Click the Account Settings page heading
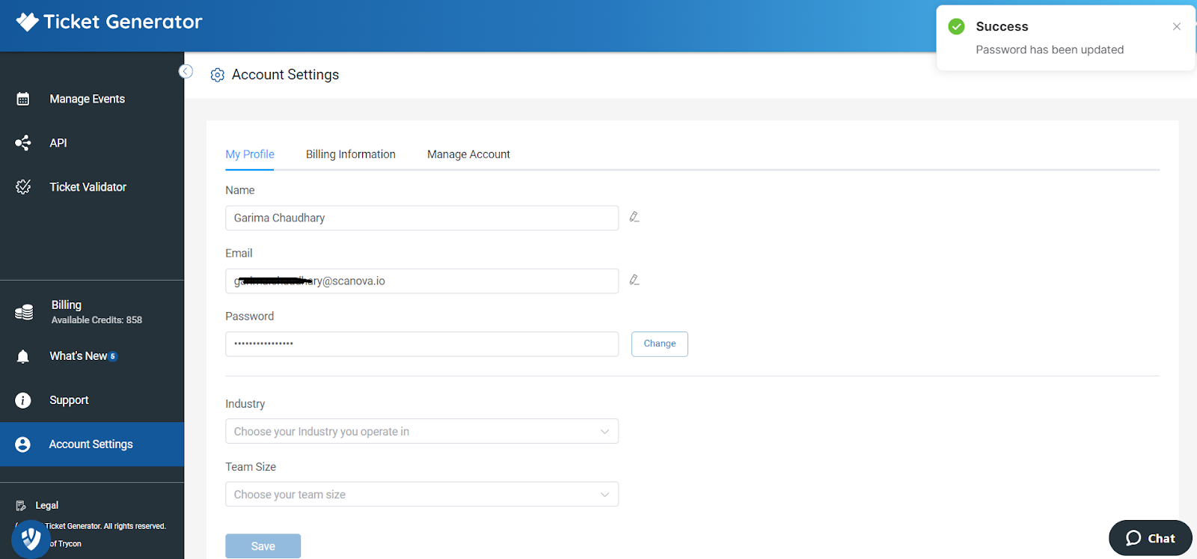Viewport: 1197px width, 559px height. pos(285,75)
